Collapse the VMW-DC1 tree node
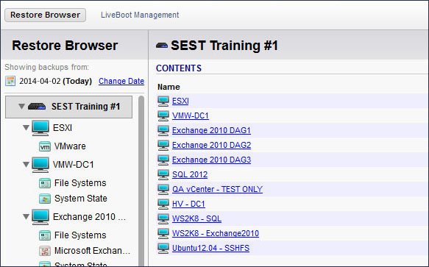This screenshot has height=267, width=429. coord(26,165)
